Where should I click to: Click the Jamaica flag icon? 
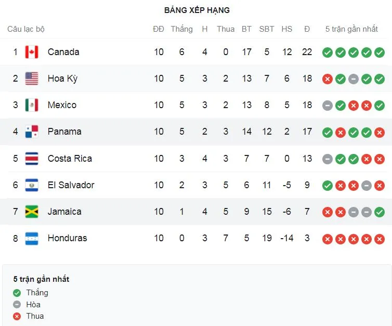(32, 212)
